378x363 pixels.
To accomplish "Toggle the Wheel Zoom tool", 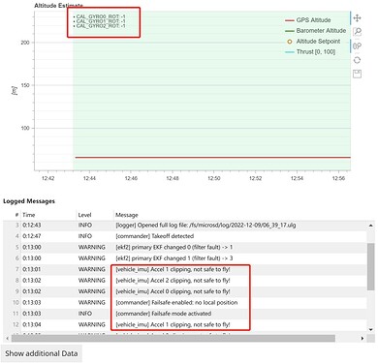I will [x=357, y=45].
